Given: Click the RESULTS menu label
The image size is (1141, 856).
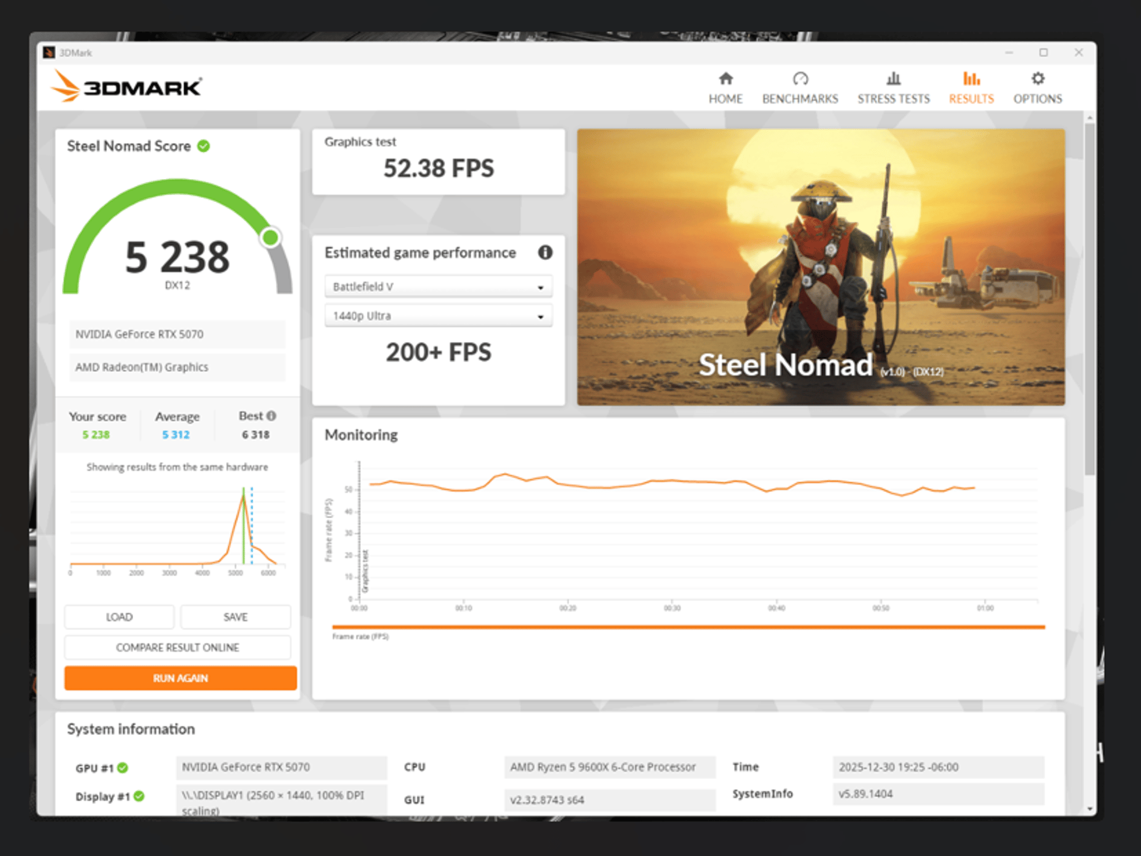Looking at the screenshot, I should (x=972, y=99).
